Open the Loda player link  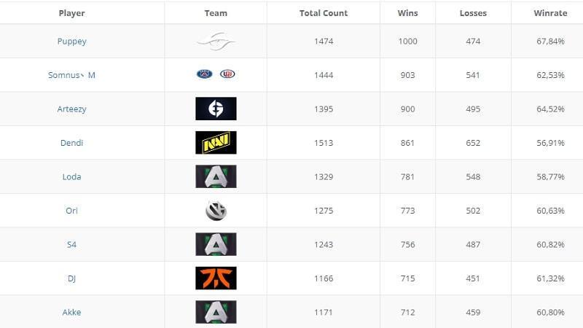tap(71, 176)
